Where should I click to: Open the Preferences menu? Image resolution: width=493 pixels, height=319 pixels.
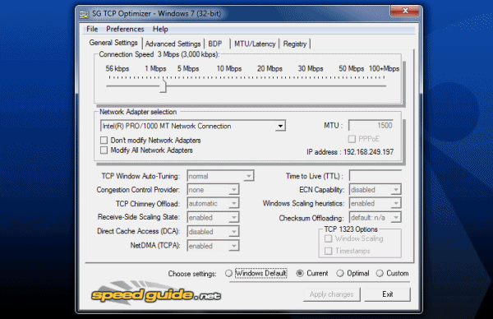[x=125, y=29]
